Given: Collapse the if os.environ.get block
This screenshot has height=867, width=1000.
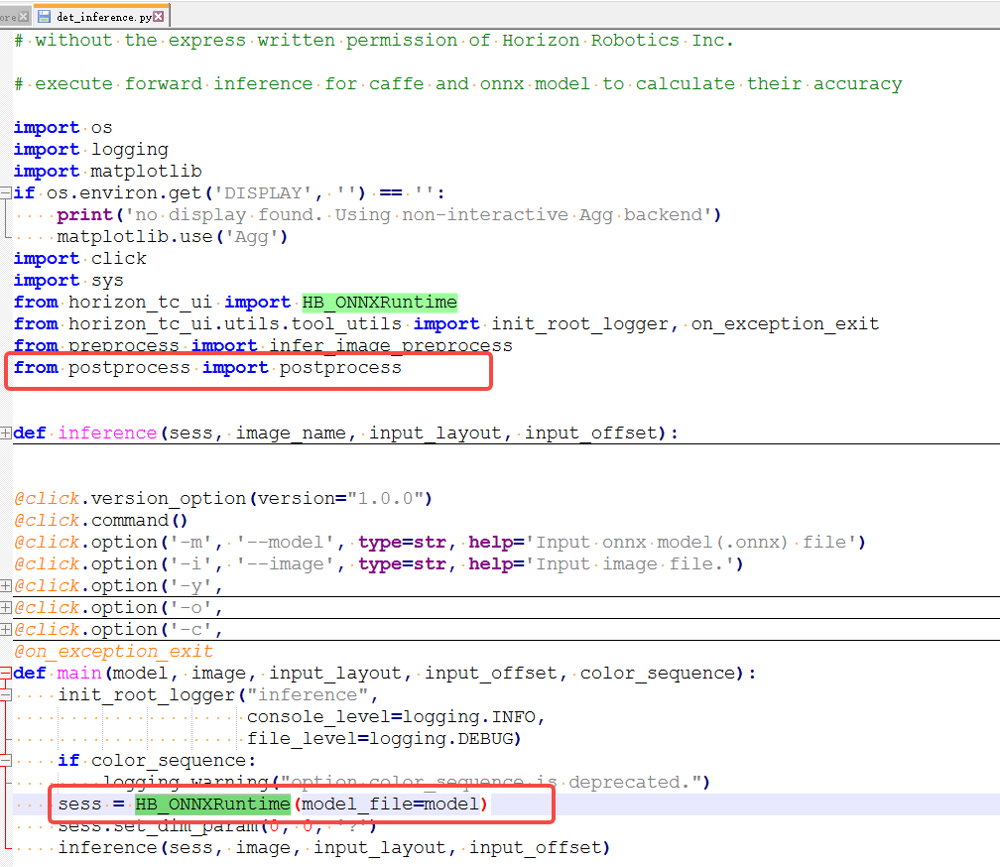Looking at the screenshot, I should 6,193.
